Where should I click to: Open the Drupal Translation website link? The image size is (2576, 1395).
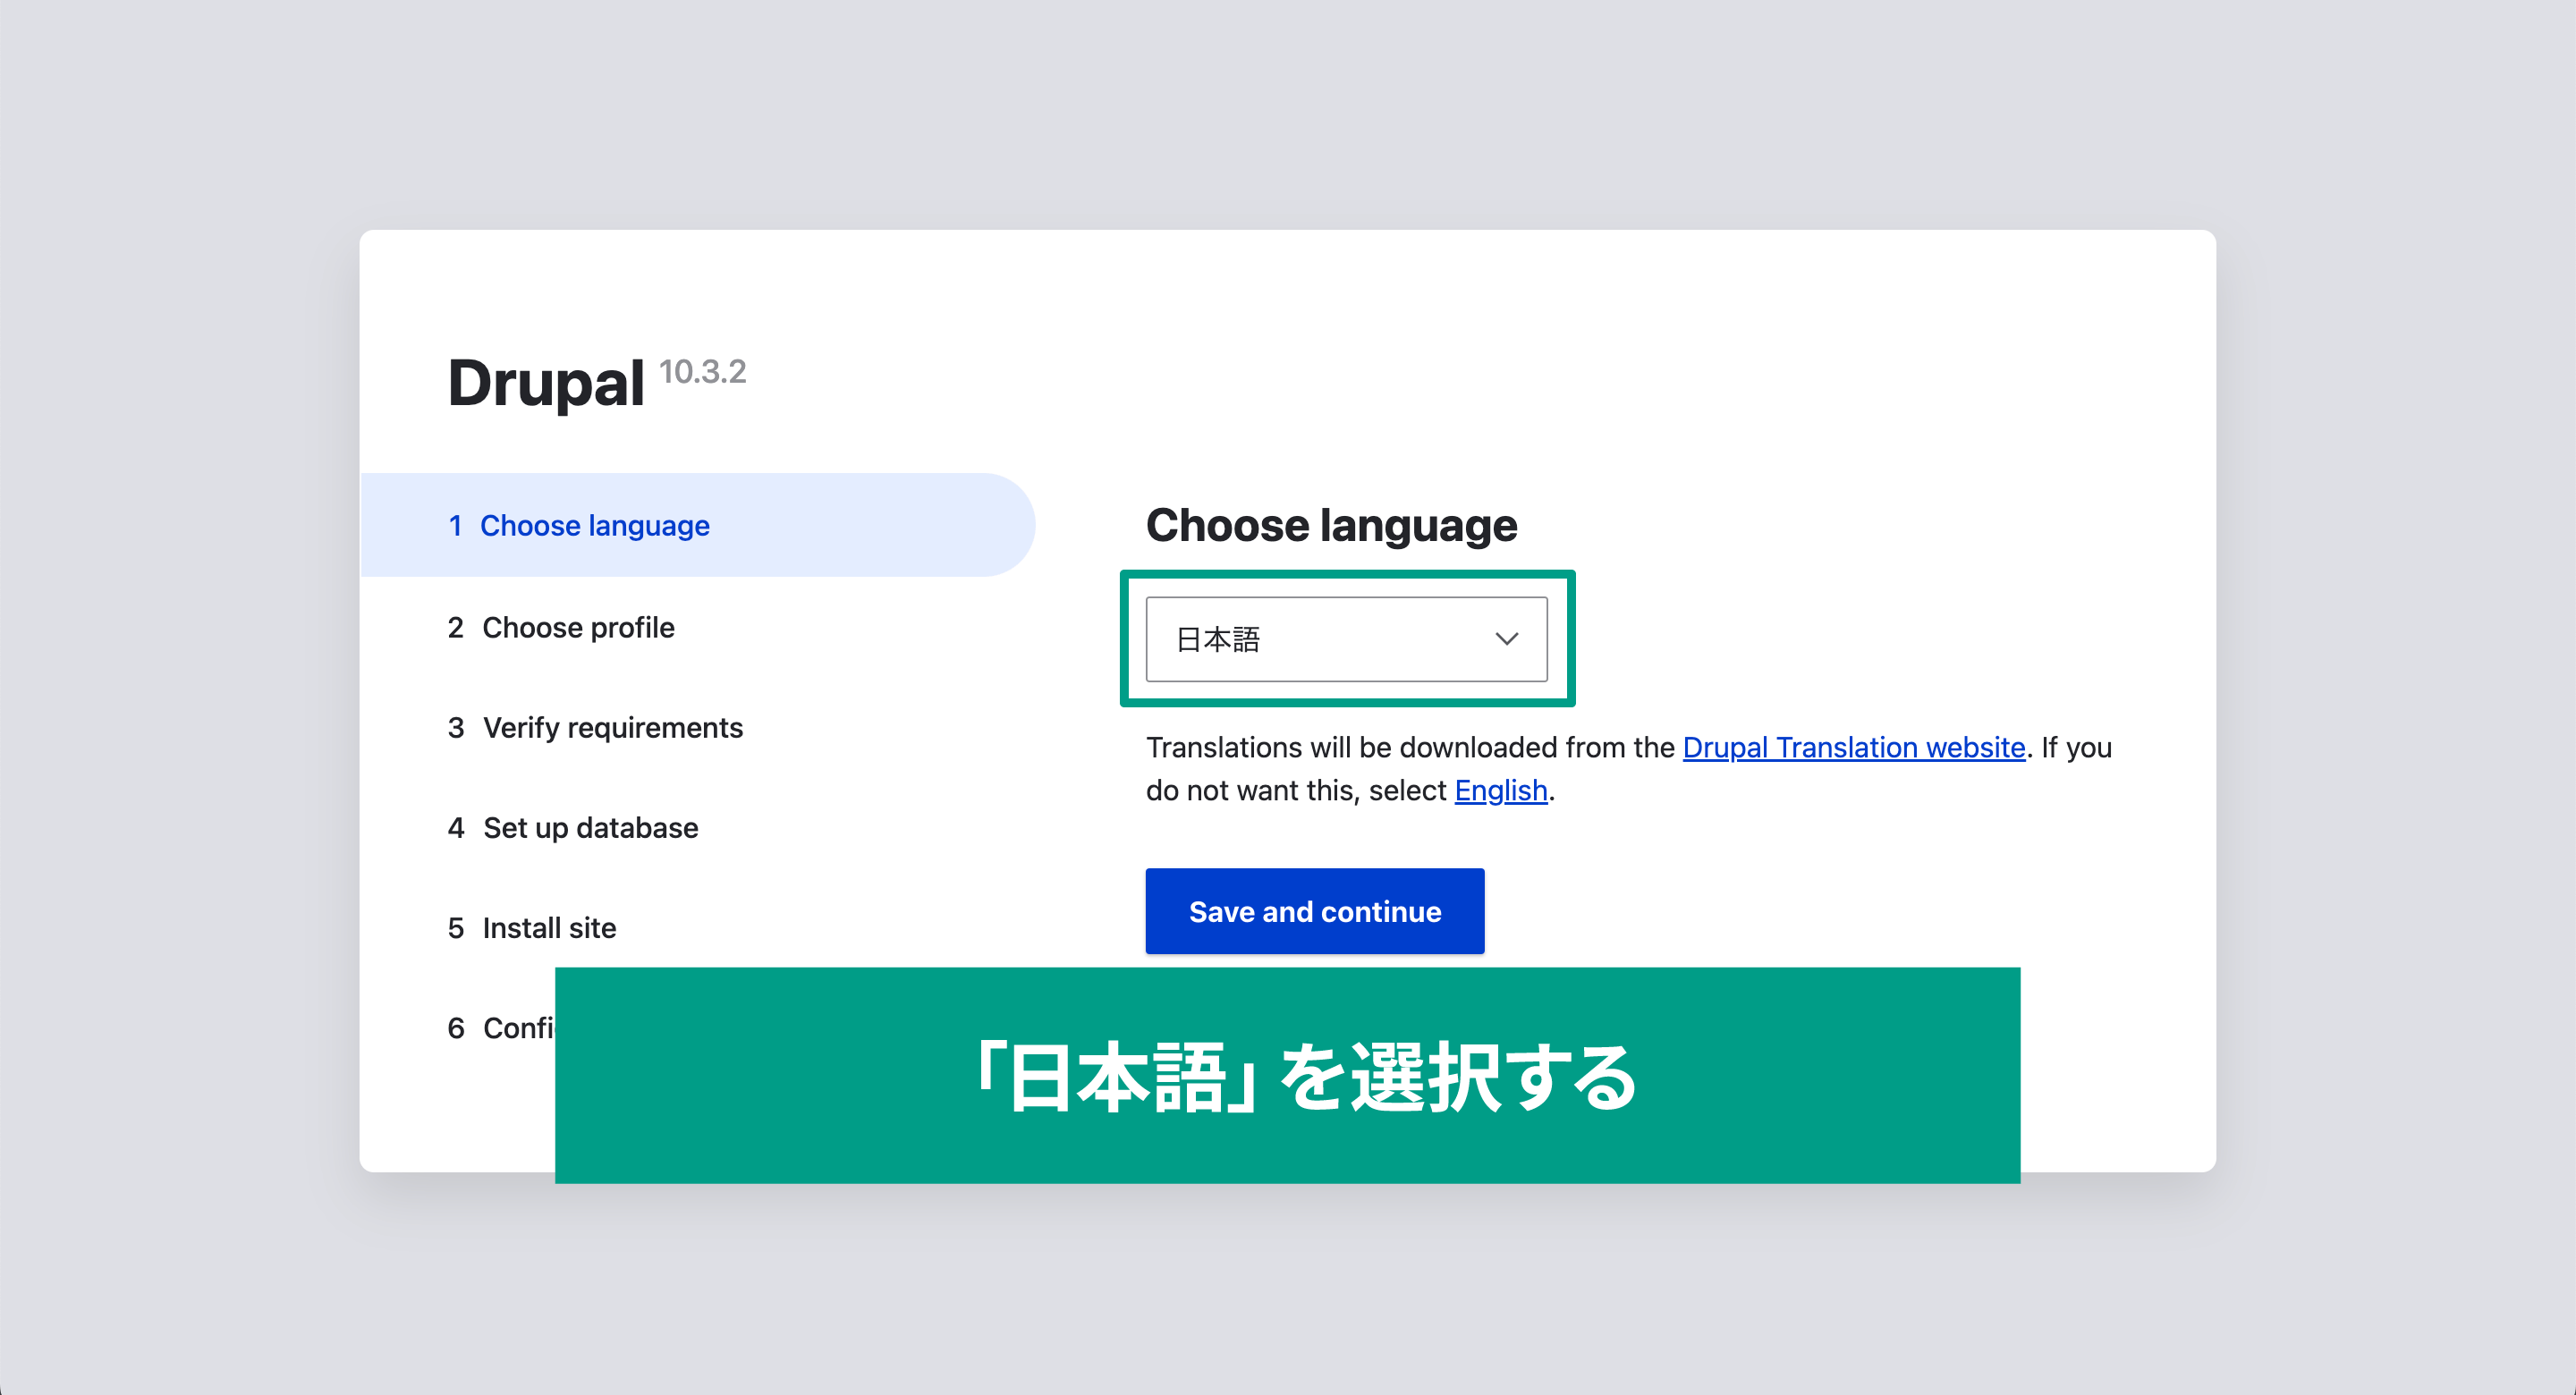pyautogui.click(x=1853, y=747)
